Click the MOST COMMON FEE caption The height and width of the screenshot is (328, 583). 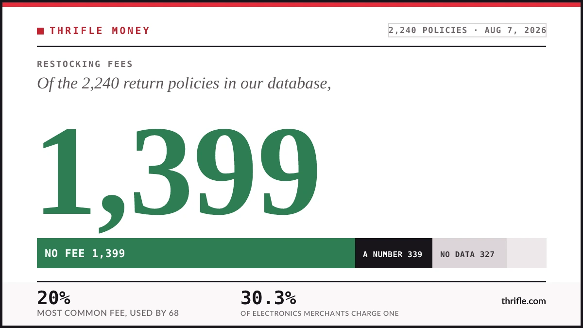coord(108,313)
